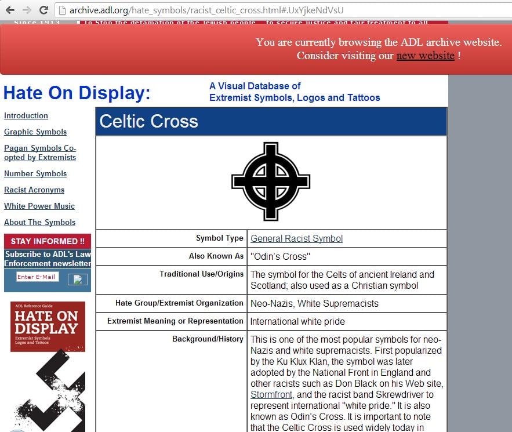Click 'Extremist Meaning or Representation' label
Viewport: 512px width, 432px height.
tap(175, 321)
